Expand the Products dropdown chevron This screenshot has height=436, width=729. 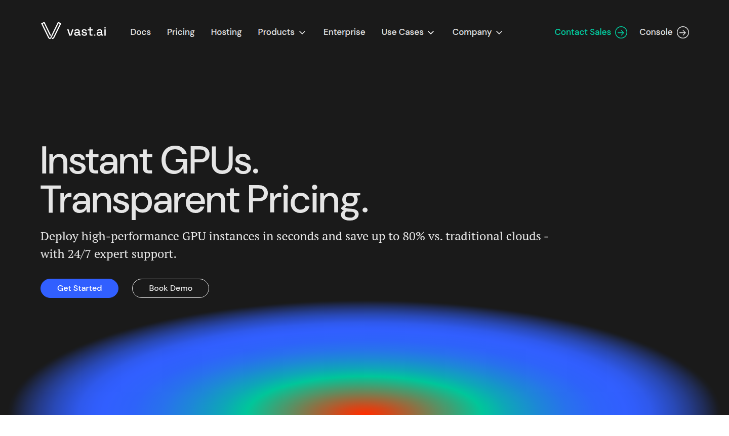click(302, 32)
